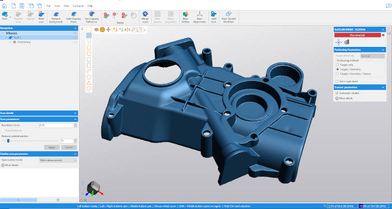The height and width of the screenshot is (209, 392).
Task: Open the Optimization mode dropdown
Action: [58, 160]
